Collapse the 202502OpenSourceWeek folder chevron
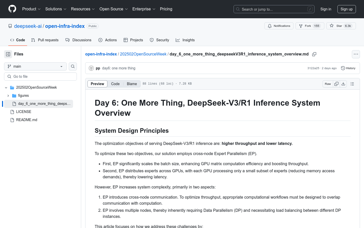This screenshot has height=228, width=364. [6, 88]
